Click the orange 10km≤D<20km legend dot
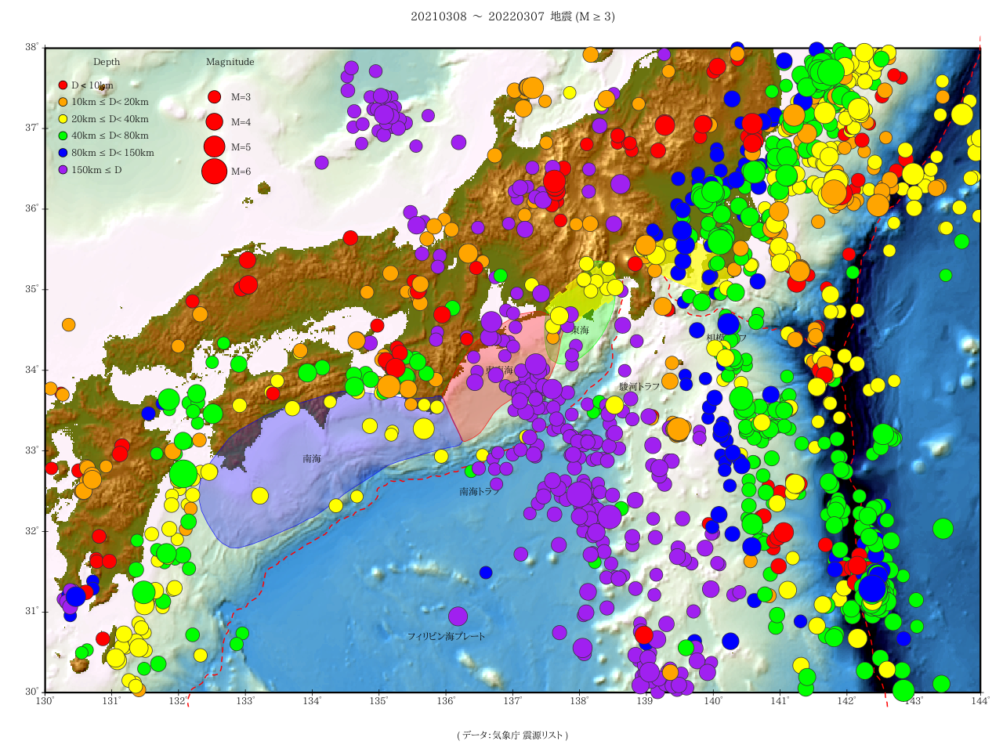The image size is (1003, 752). 63,103
